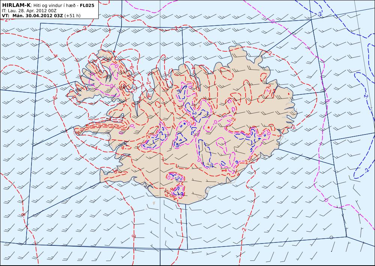Click the red isotherm label '8'
Screen dimensions: 375x266
(x=23, y=215)
